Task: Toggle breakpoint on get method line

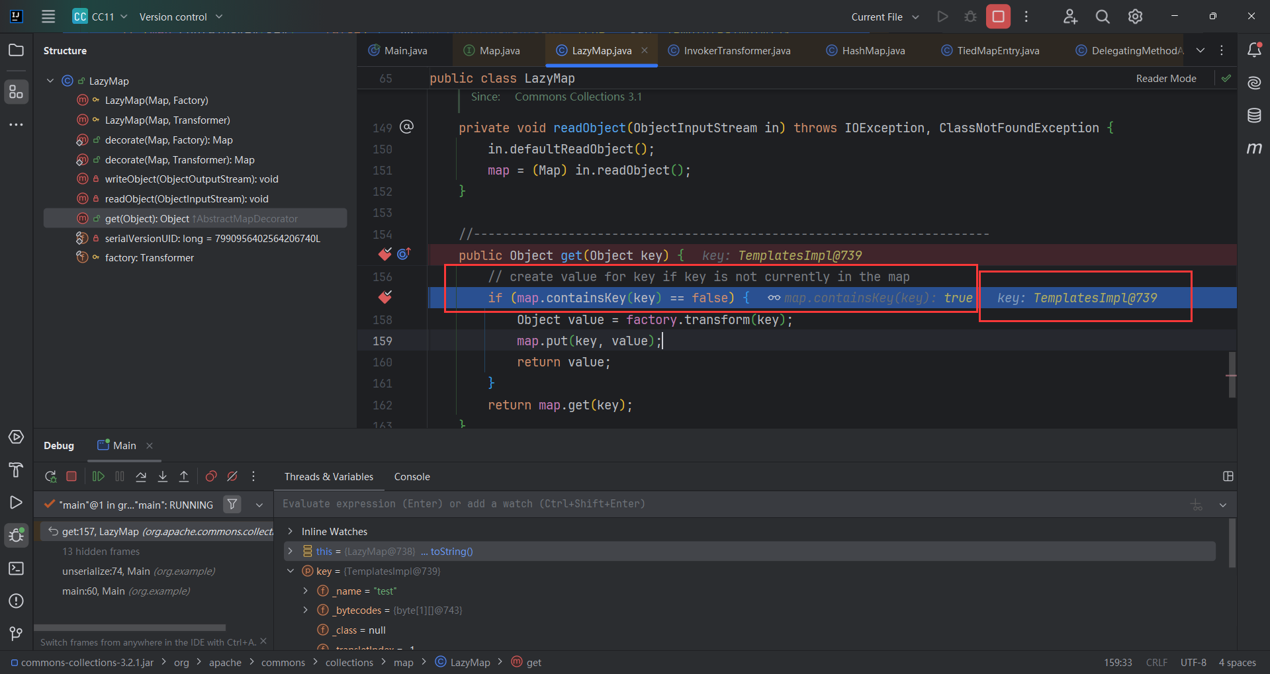Action: pos(385,255)
